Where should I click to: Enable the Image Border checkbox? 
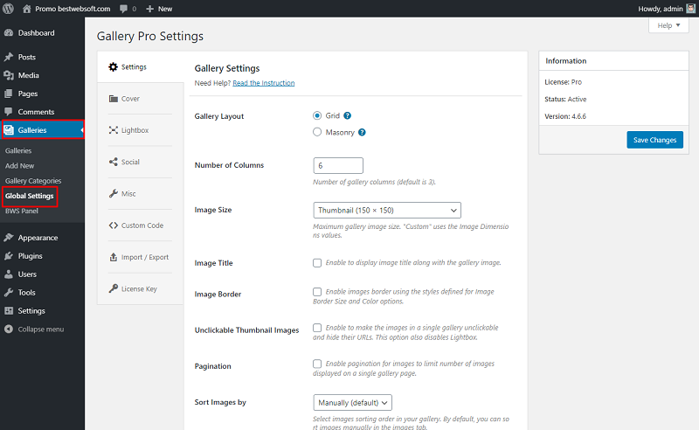(x=317, y=292)
